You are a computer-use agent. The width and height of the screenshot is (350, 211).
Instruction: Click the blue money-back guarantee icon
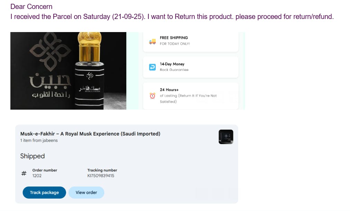click(152, 67)
